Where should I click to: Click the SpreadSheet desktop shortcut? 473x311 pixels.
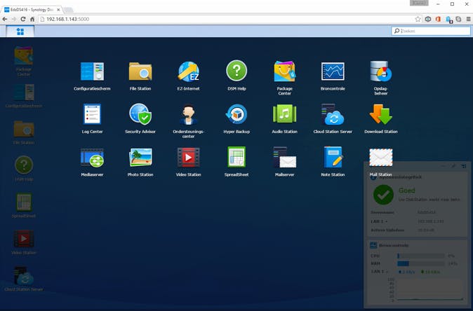[x=24, y=202]
